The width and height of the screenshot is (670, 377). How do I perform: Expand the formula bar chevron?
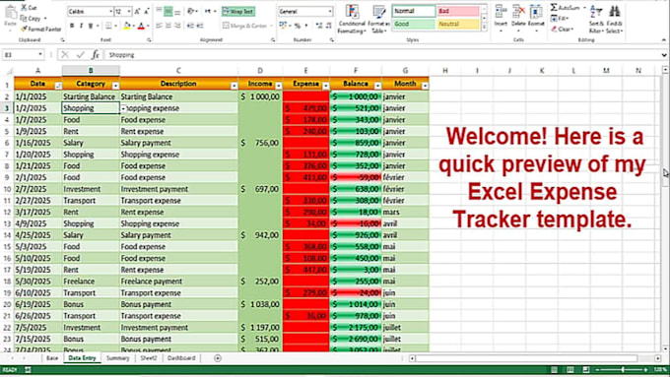[x=664, y=55]
